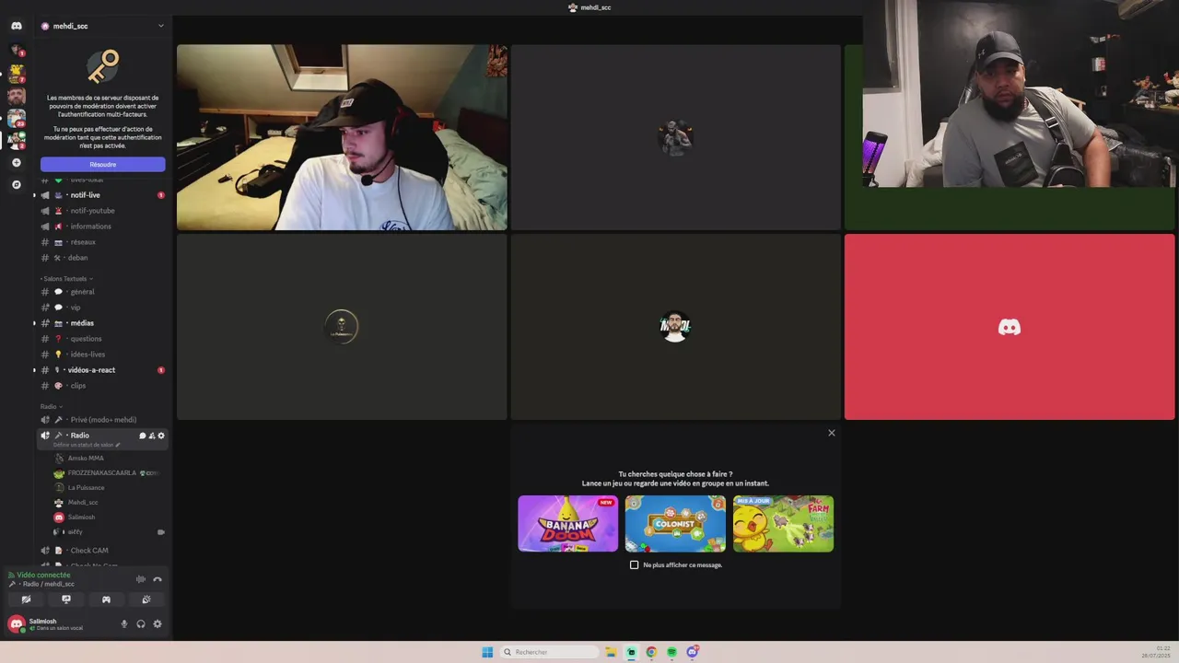
Task: Launch an activity with the gamepad button
Action: [x=106, y=599]
